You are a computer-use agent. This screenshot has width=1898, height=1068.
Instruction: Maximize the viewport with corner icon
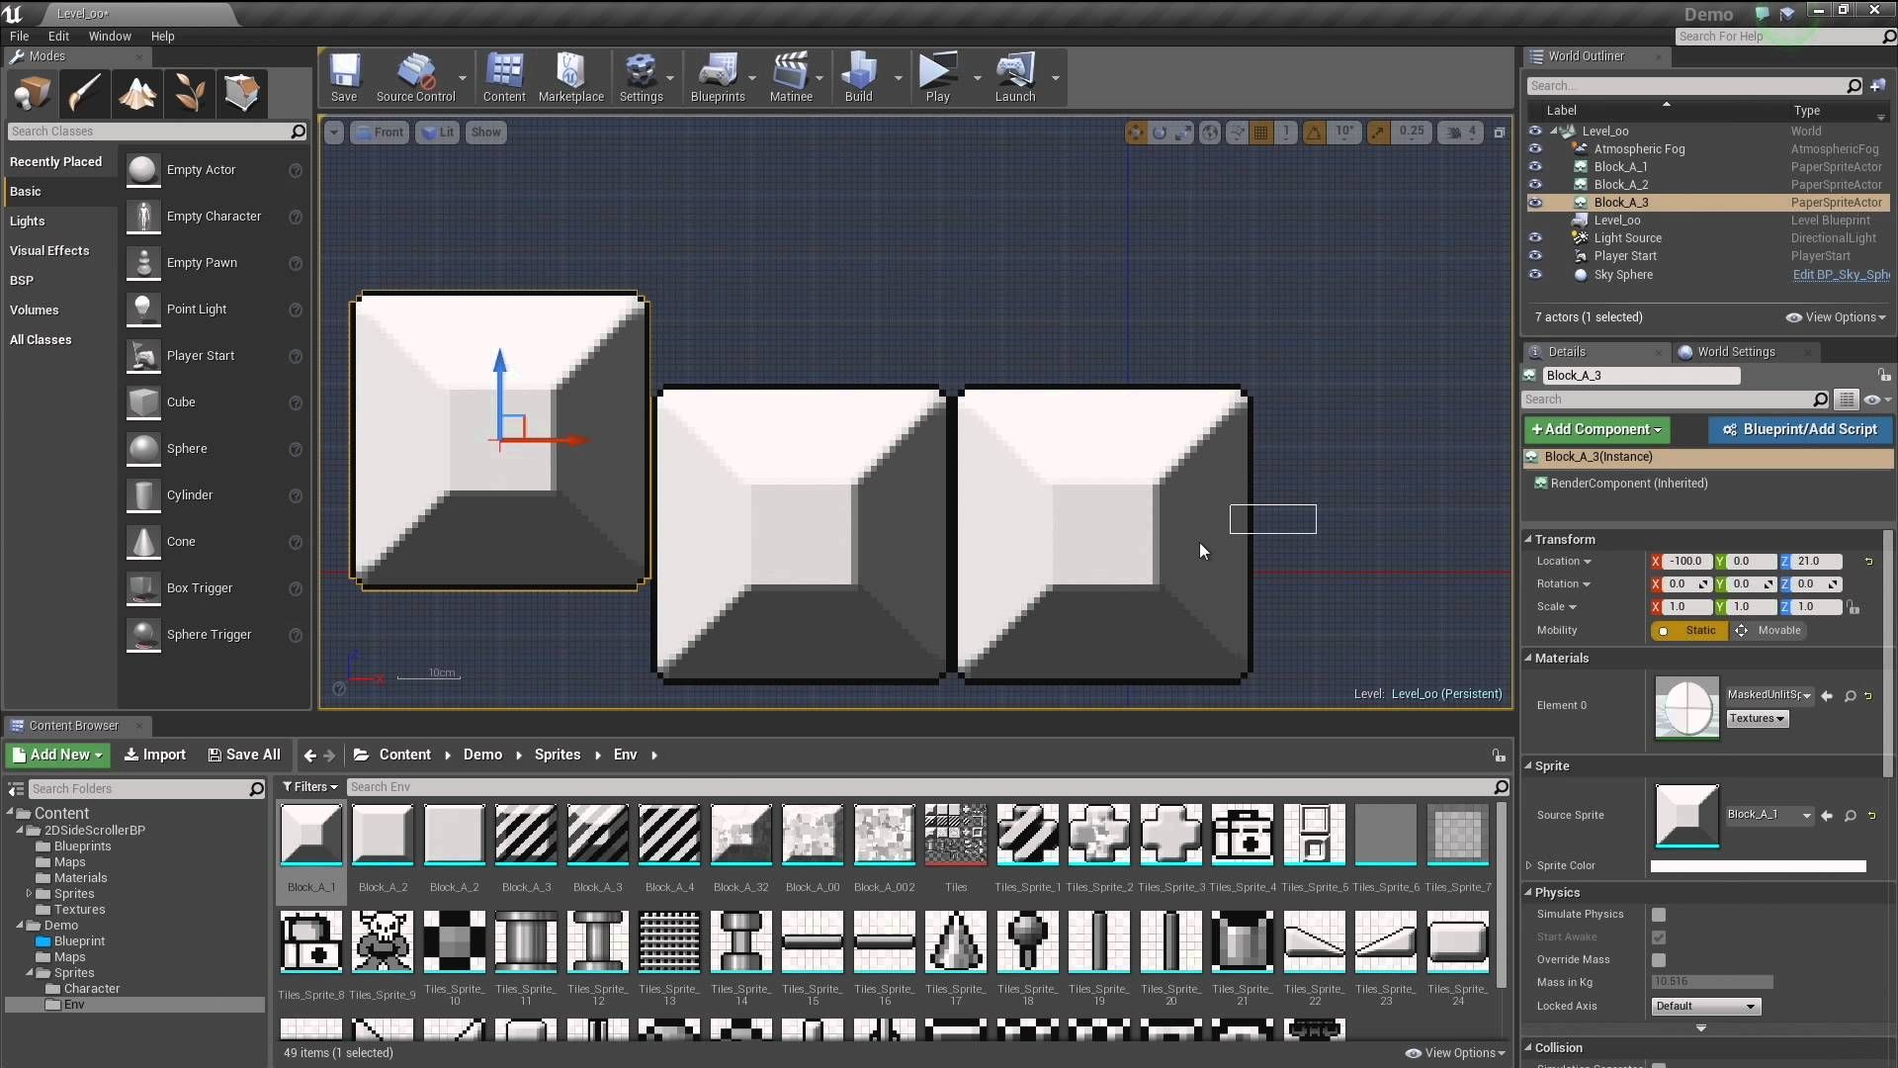point(1499,133)
